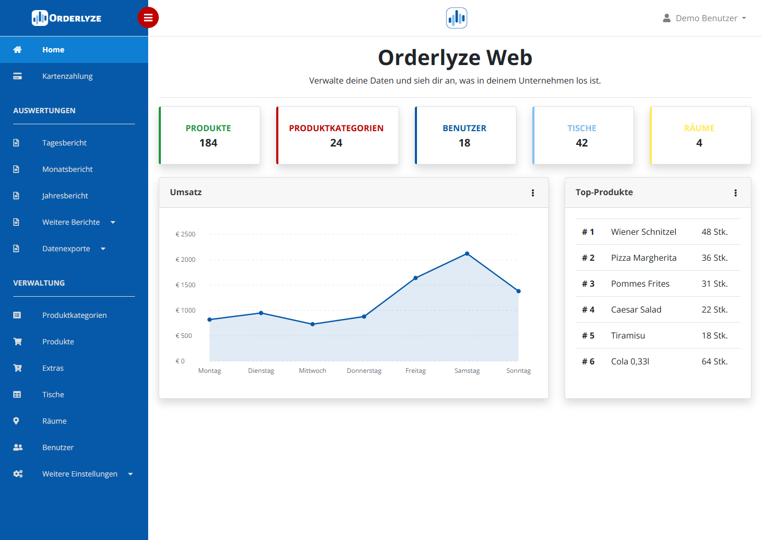
Task: Click the Tiramisu row
Action: 658,335
